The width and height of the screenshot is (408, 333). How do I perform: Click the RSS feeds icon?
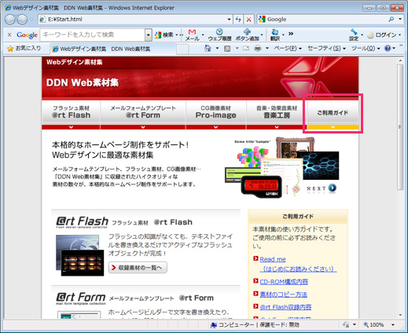click(227, 49)
